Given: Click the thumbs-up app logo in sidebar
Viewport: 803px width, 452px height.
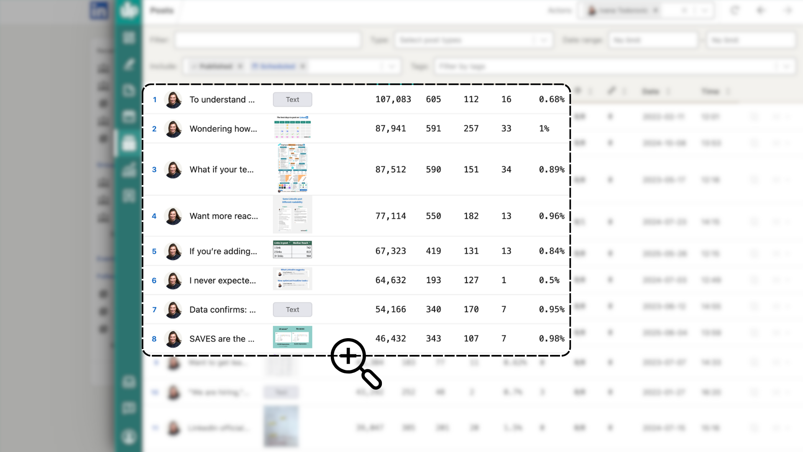Looking at the screenshot, I should pyautogui.click(x=128, y=10).
